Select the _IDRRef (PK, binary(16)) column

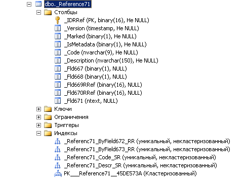tap(107, 20)
